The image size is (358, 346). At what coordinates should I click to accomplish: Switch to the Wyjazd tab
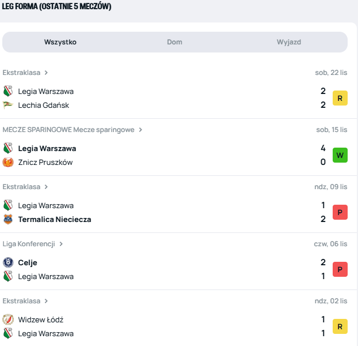pyautogui.click(x=289, y=42)
